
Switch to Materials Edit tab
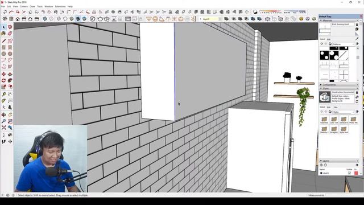coord(329,39)
